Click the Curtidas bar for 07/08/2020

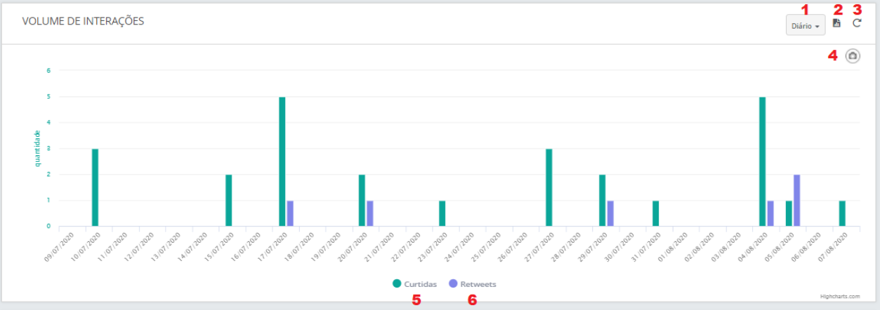pos(843,213)
